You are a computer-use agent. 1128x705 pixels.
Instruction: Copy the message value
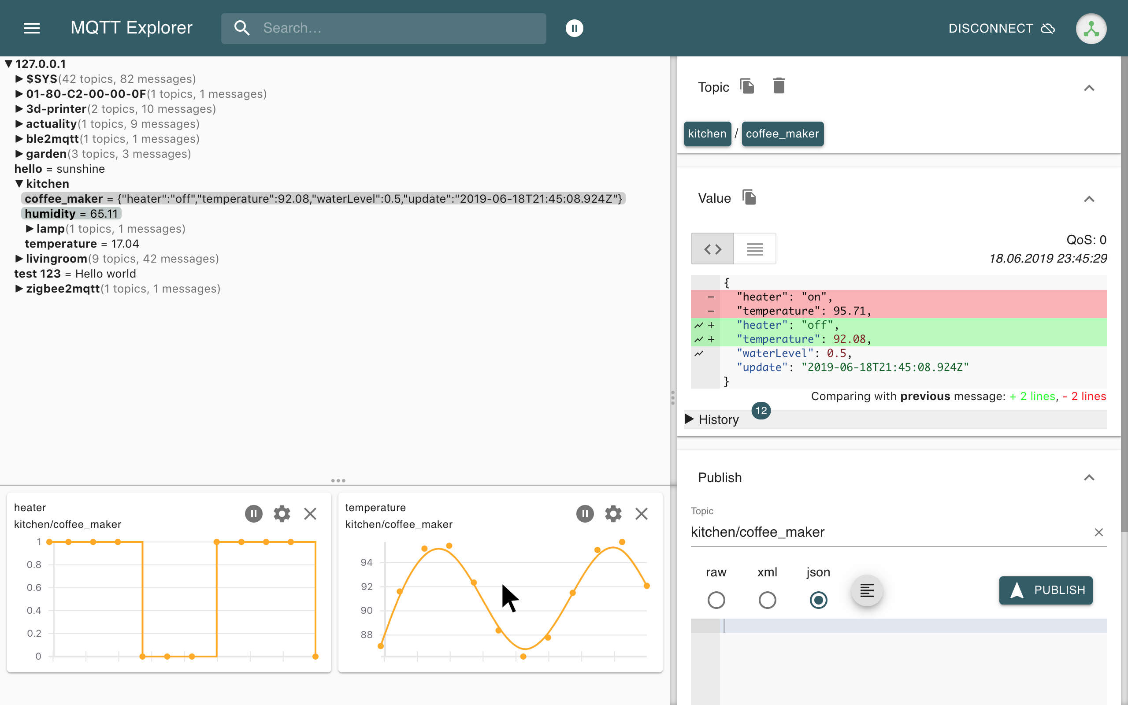coord(750,197)
